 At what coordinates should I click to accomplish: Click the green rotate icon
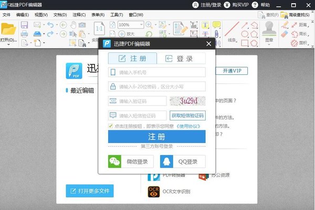pyautogui.click(x=149, y=34)
